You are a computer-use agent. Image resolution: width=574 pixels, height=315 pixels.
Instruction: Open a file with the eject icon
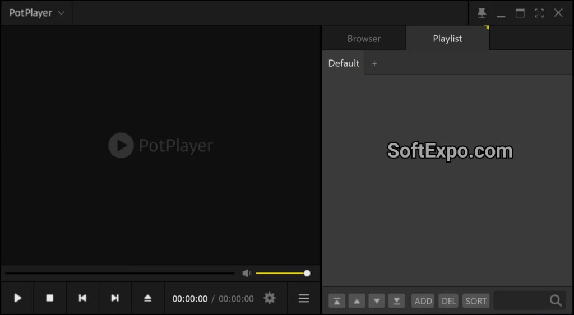(147, 298)
